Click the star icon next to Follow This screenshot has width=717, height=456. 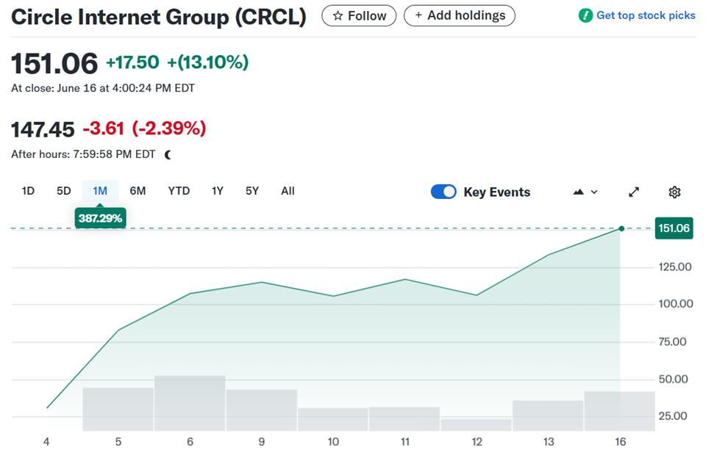tap(339, 15)
